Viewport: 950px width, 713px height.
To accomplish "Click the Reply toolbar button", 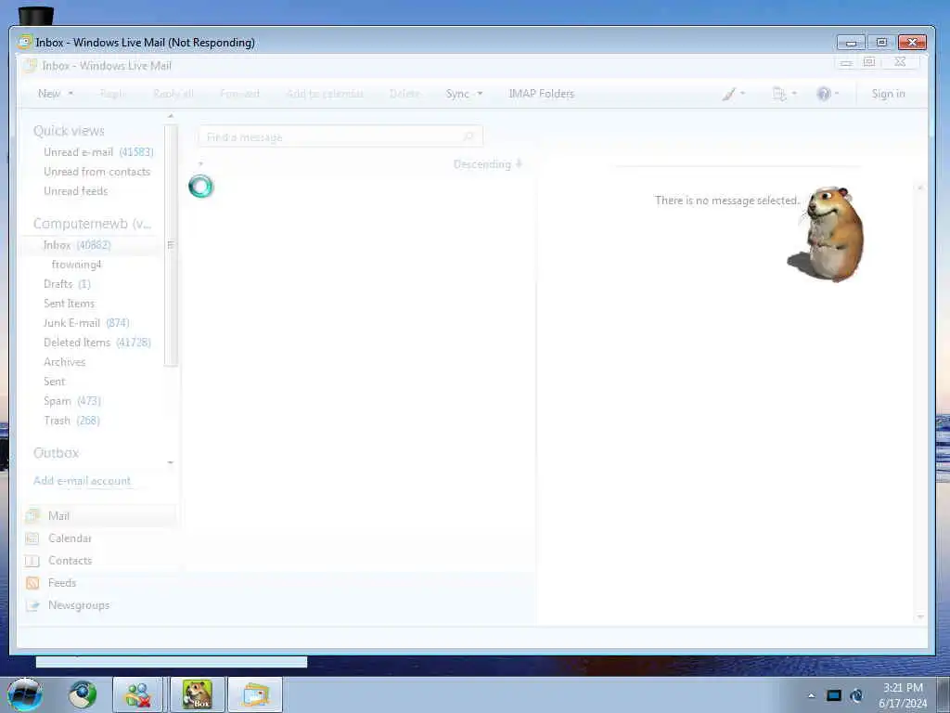I will pos(112,94).
